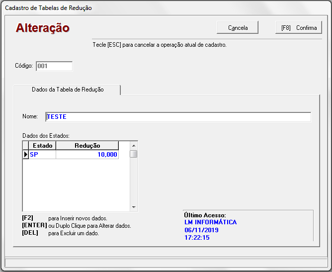Viewport: 332px width, 272px height.
Task: Click the blank top-left corner cell of the grid
Action: [25, 146]
